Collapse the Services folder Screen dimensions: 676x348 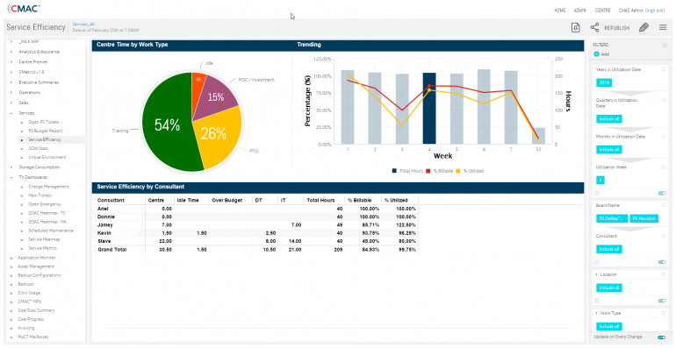point(11,113)
